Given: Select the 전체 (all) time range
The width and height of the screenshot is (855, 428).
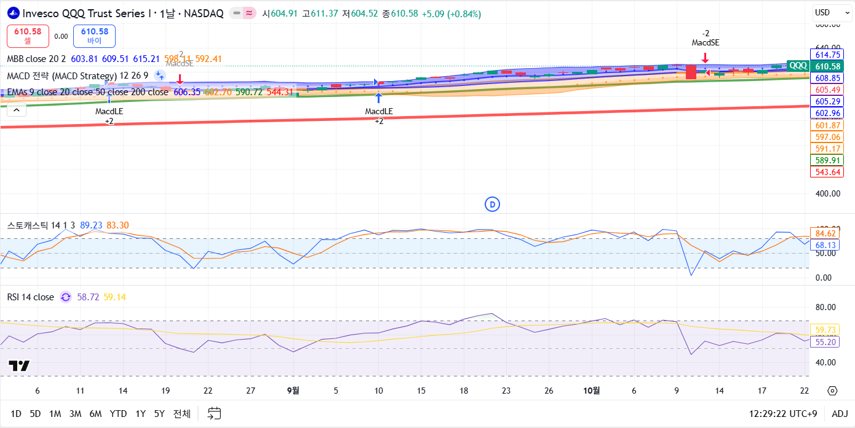Looking at the screenshot, I should 181,414.
